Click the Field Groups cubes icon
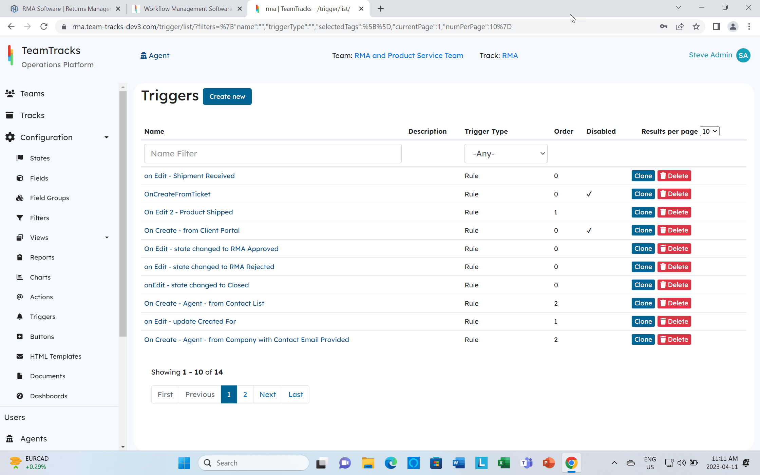The image size is (760, 475). click(x=20, y=198)
